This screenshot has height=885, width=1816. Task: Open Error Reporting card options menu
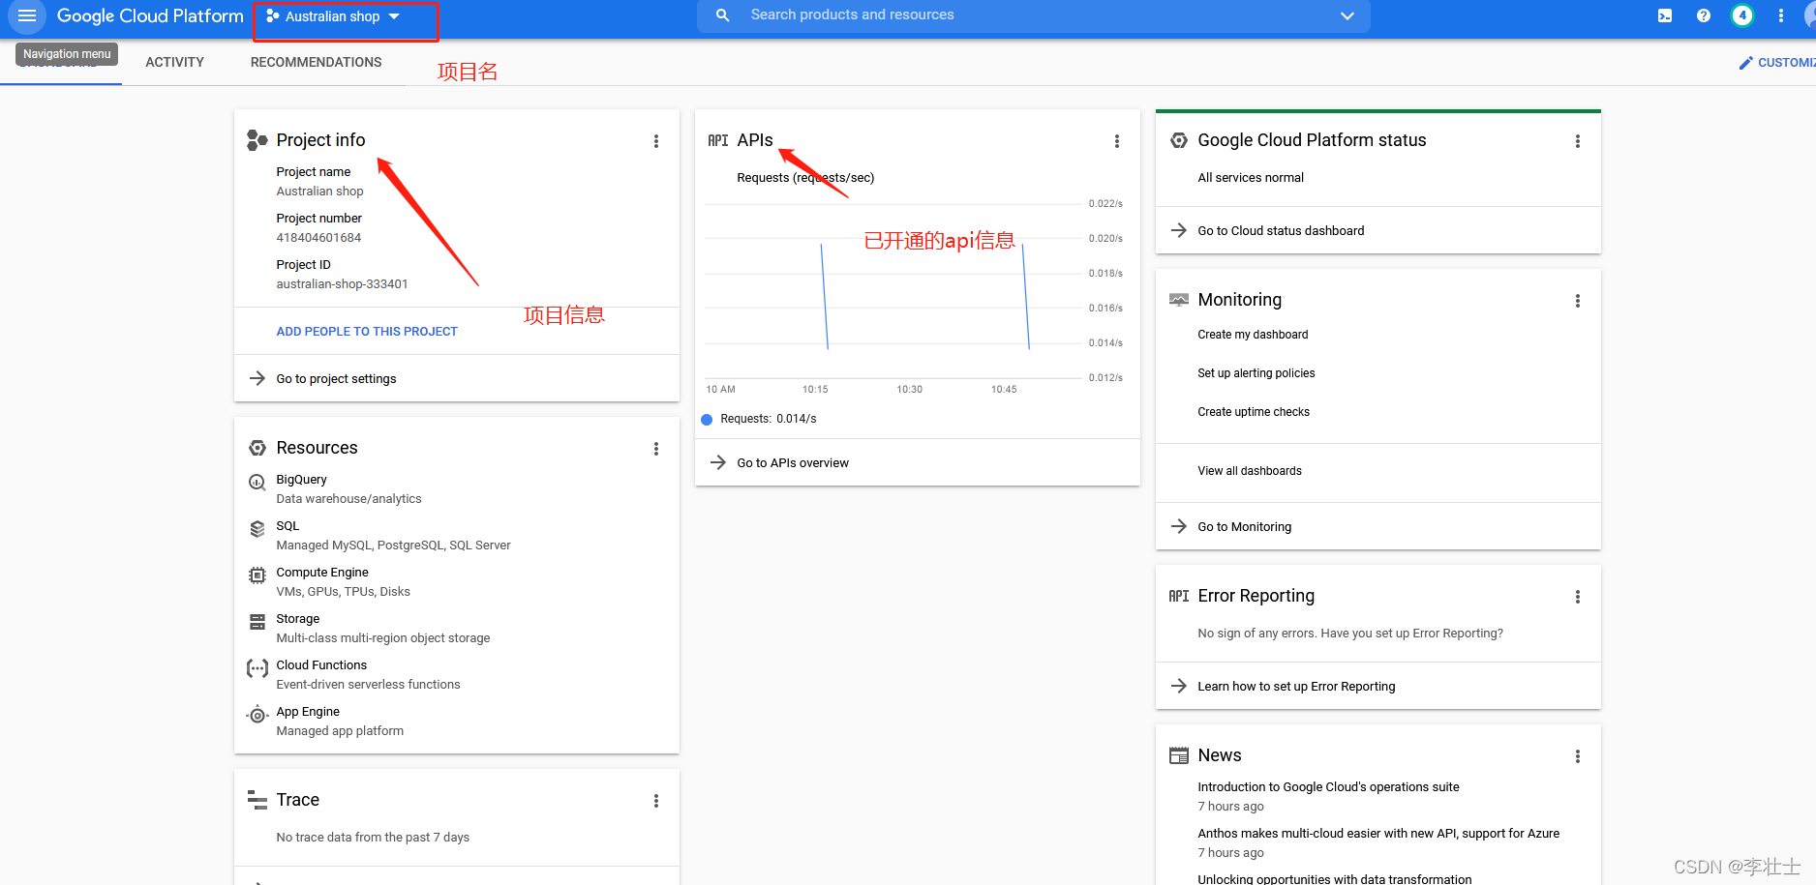click(x=1578, y=597)
